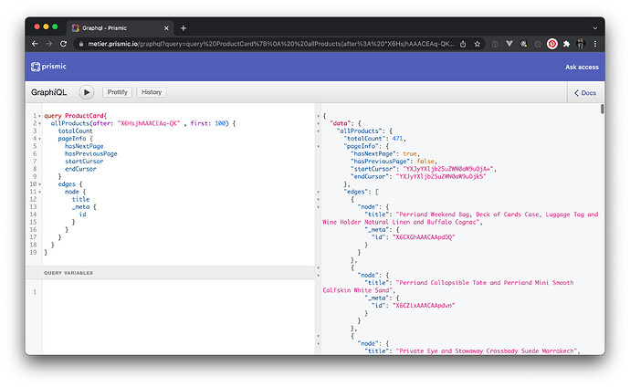Open the Docs panel
Image resolution: width=630 pixels, height=387 pixels.
pyautogui.click(x=584, y=92)
